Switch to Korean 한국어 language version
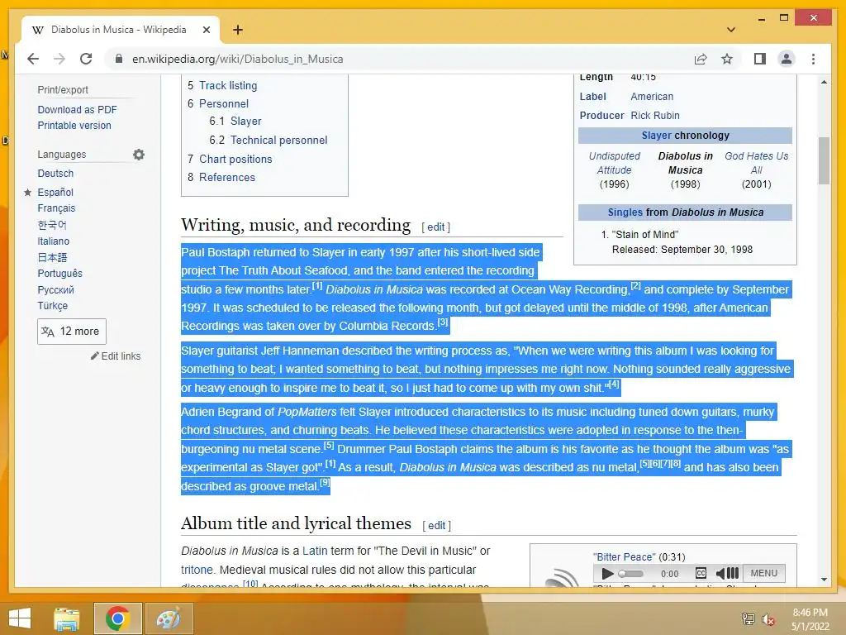 click(x=52, y=225)
